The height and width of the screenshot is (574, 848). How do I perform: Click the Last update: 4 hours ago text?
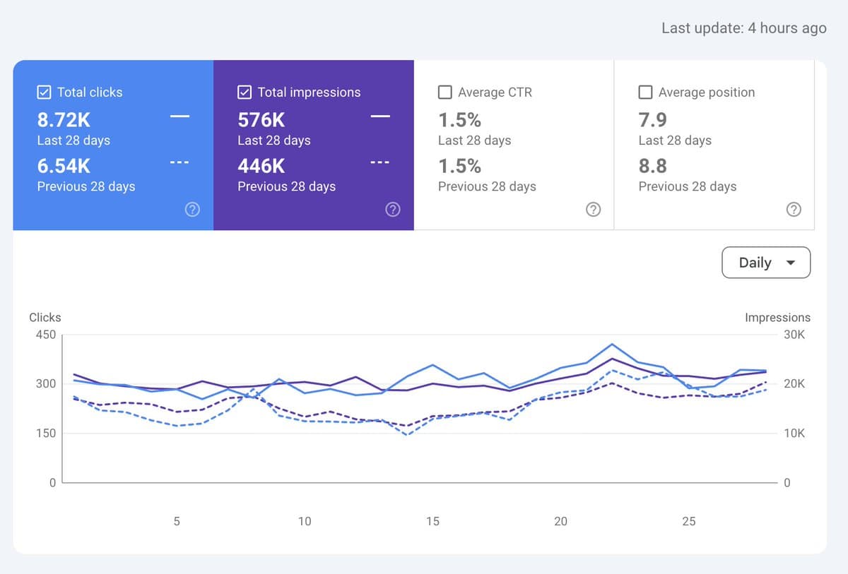click(x=743, y=28)
